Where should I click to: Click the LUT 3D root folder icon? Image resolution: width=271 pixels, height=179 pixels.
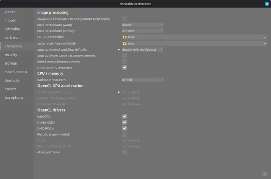point(124,37)
